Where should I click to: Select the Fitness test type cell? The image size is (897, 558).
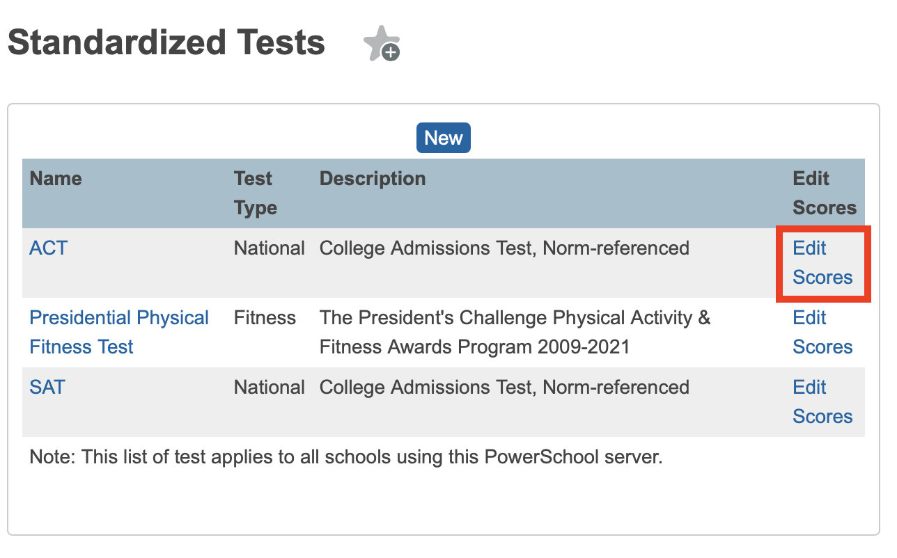point(265,318)
